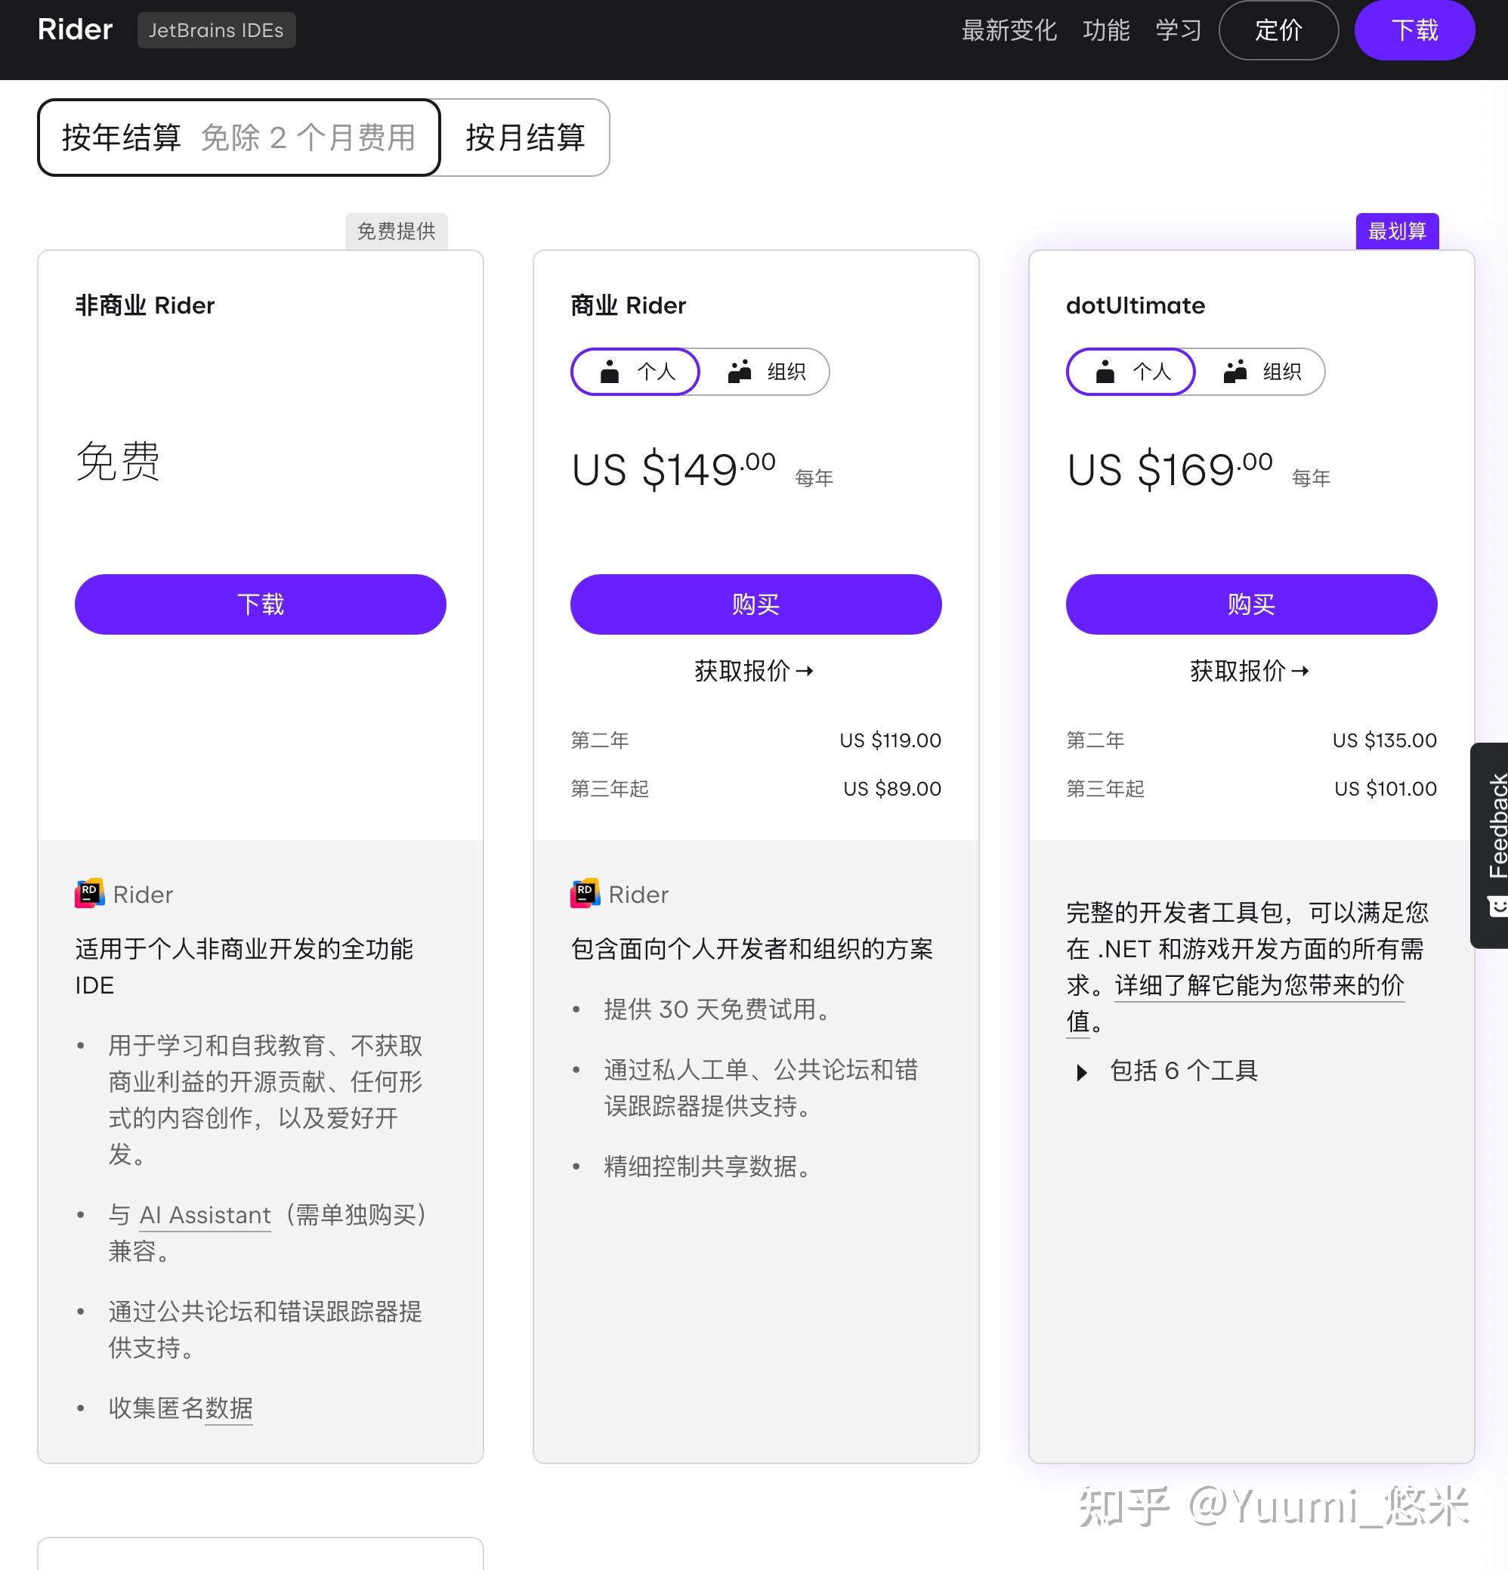Image resolution: width=1508 pixels, height=1570 pixels.
Task: Click the Rider logo in the top bar
Action: click(75, 29)
